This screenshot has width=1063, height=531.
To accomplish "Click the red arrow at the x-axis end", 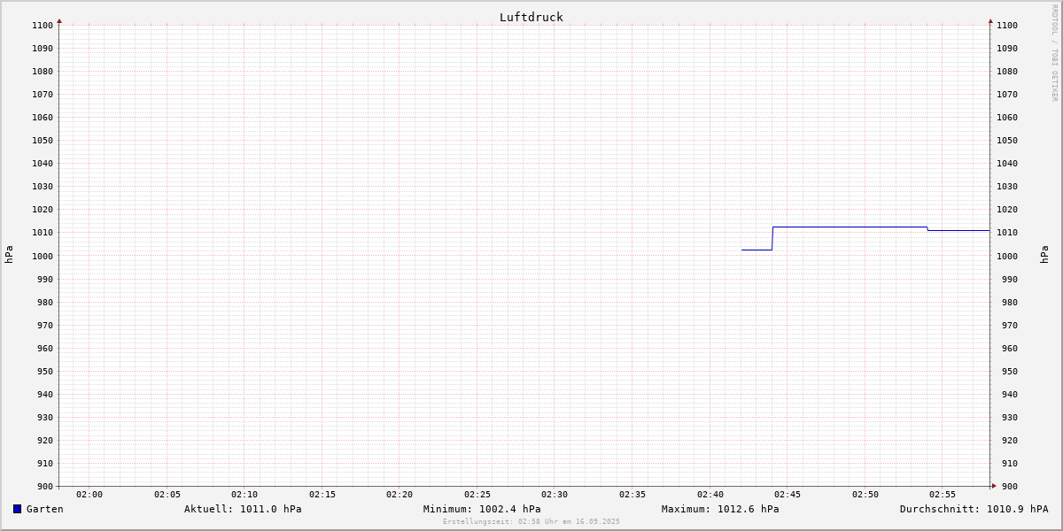I will pos(994,486).
